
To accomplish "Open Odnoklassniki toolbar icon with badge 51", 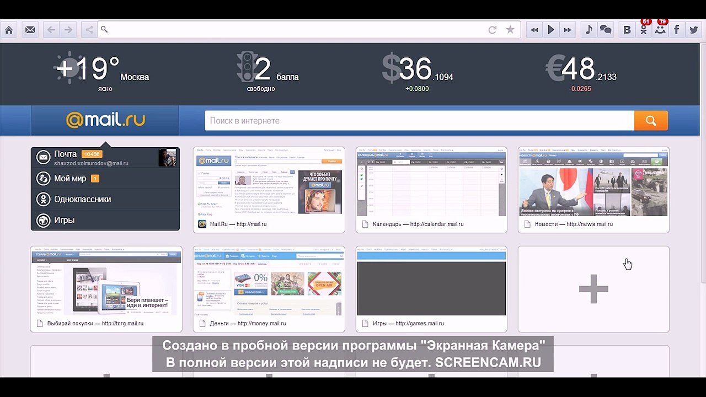I will coord(644,29).
